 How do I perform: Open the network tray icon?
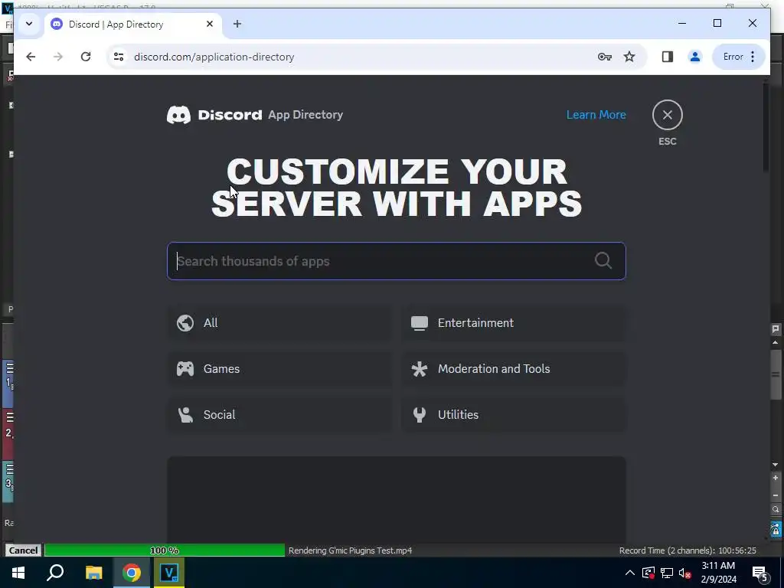tap(666, 573)
